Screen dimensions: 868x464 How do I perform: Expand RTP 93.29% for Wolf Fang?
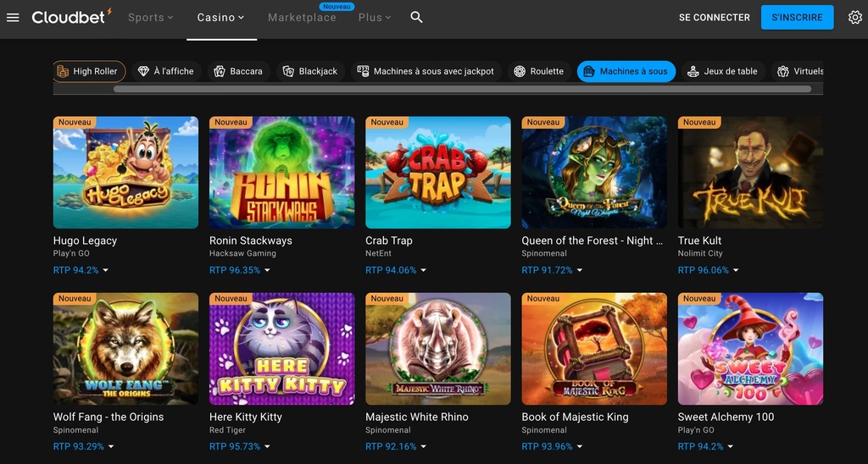coord(84,447)
